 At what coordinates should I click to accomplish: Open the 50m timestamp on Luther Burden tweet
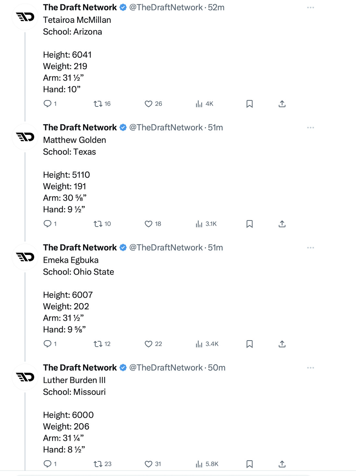(x=217, y=368)
